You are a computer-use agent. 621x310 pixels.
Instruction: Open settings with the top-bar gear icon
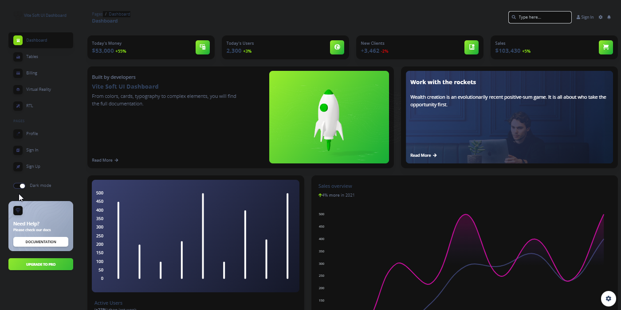click(x=601, y=17)
